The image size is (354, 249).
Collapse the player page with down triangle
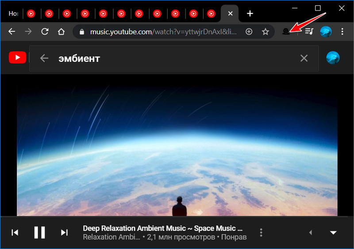[x=333, y=233]
